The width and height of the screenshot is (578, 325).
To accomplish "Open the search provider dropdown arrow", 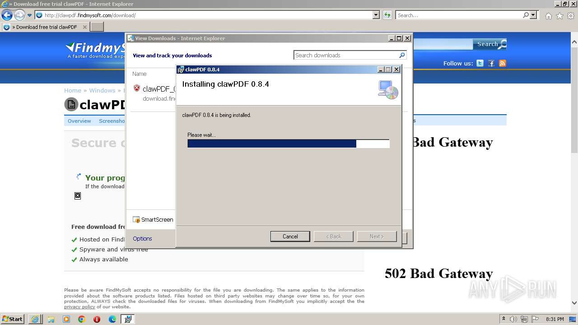I will (x=533, y=15).
